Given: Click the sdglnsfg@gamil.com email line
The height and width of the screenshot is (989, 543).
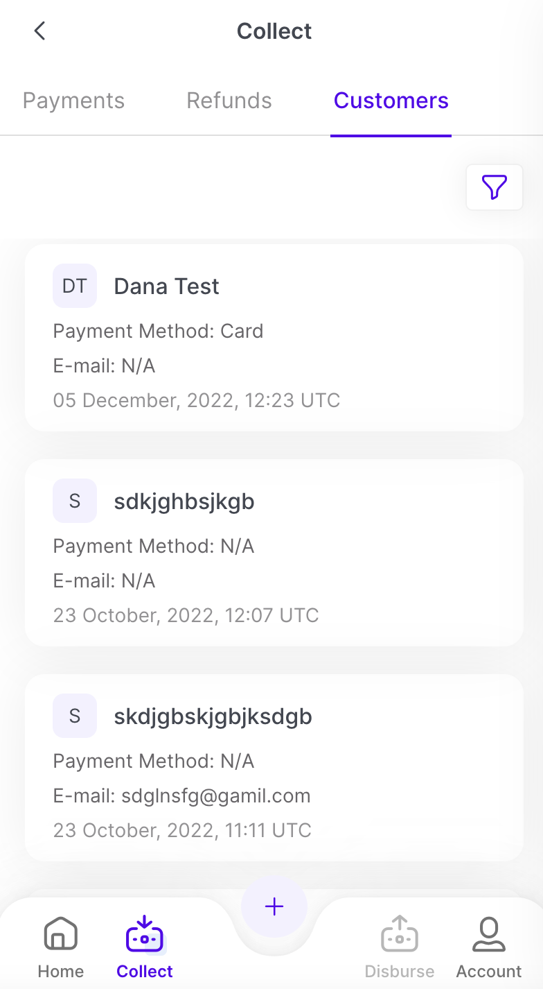Looking at the screenshot, I should (x=181, y=796).
